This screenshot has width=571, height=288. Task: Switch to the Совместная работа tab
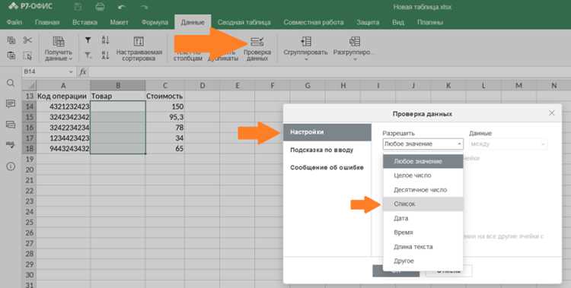[x=314, y=22]
